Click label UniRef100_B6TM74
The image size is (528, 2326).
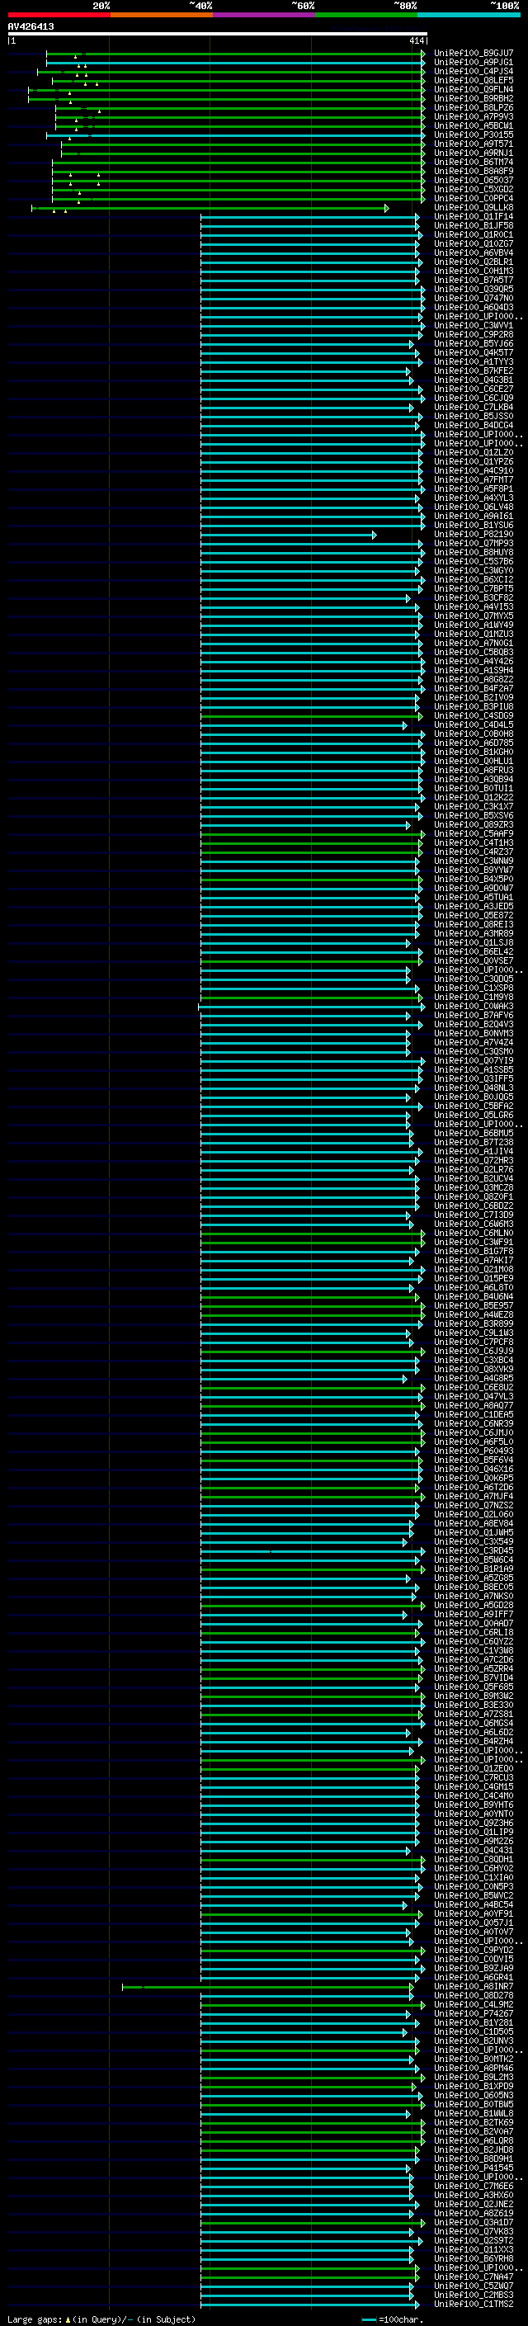(474, 162)
